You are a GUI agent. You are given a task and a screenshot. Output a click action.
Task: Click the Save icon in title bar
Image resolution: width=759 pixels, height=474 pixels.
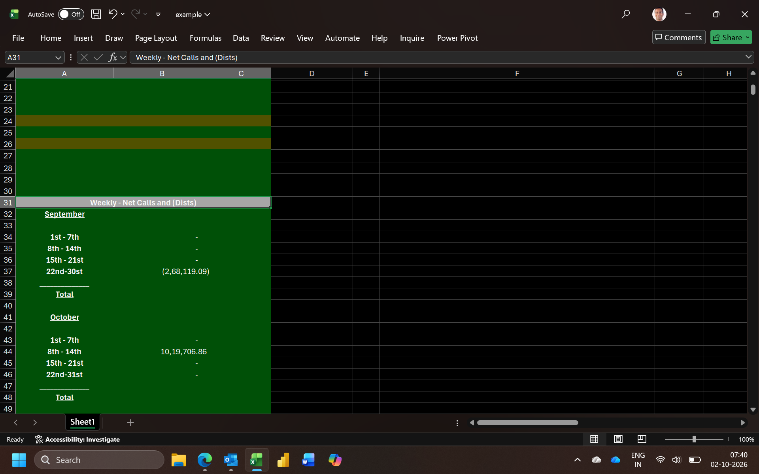96,14
